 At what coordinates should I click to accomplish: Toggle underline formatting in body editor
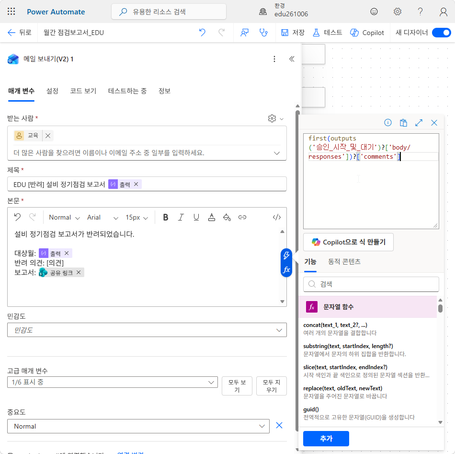[196, 217]
